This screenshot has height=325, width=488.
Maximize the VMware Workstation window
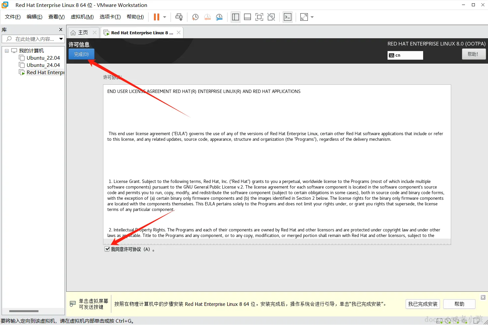click(473, 5)
